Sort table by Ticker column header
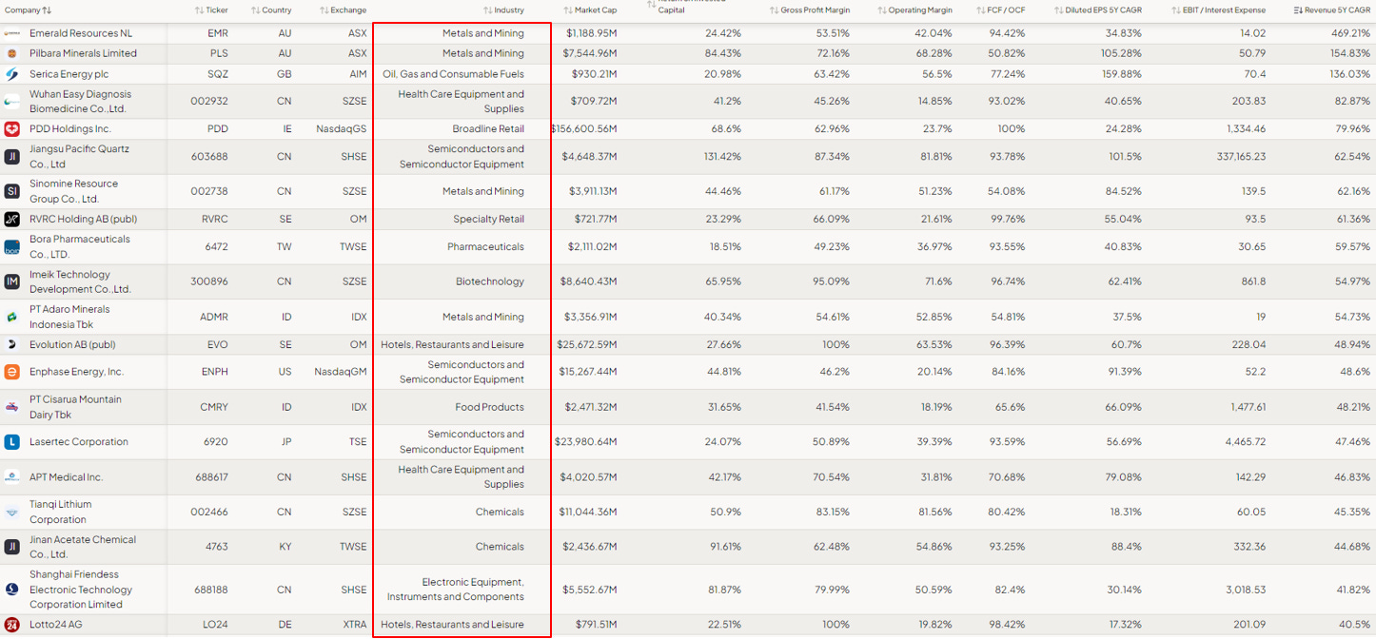 pos(211,10)
